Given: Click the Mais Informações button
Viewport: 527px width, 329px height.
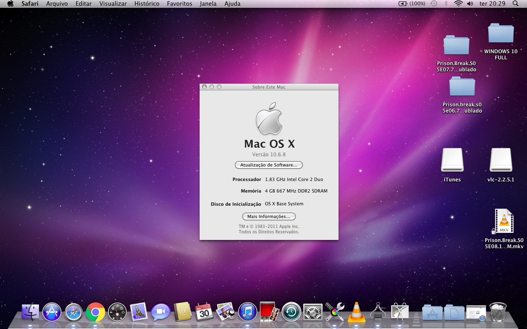Looking at the screenshot, I should click(x=269, y=216).
